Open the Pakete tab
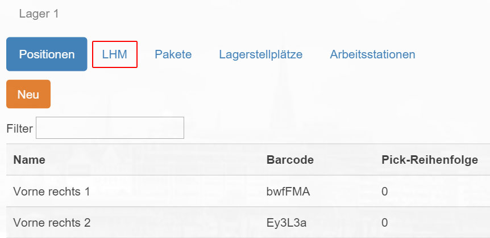490x238 pixels. 173,54
